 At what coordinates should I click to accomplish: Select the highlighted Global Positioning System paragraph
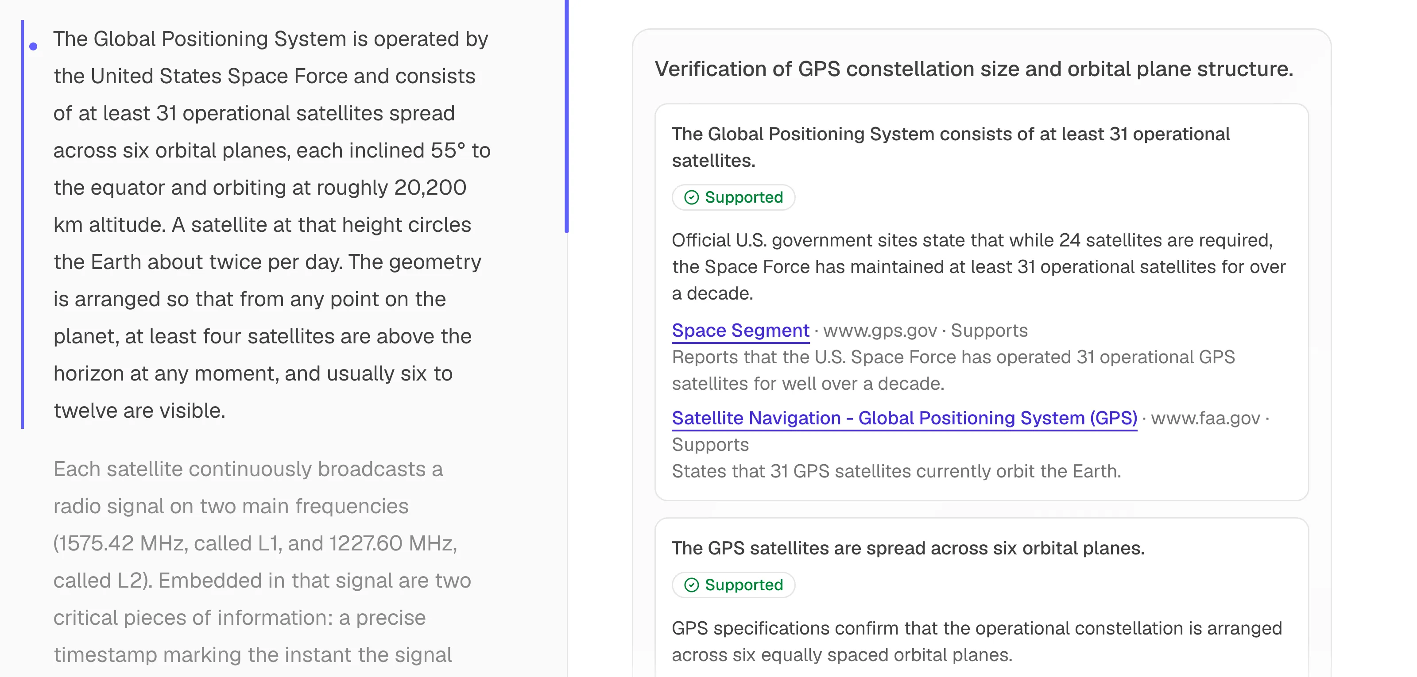[272, 225]
